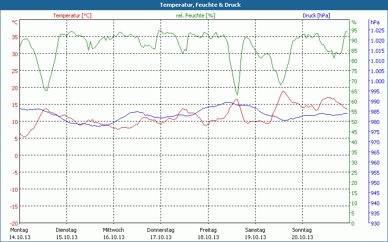Image resolution: width=388 pixels, height=242 pixels.
Task: Click the "Mittwoch" day label
Action: click(113, 230)
